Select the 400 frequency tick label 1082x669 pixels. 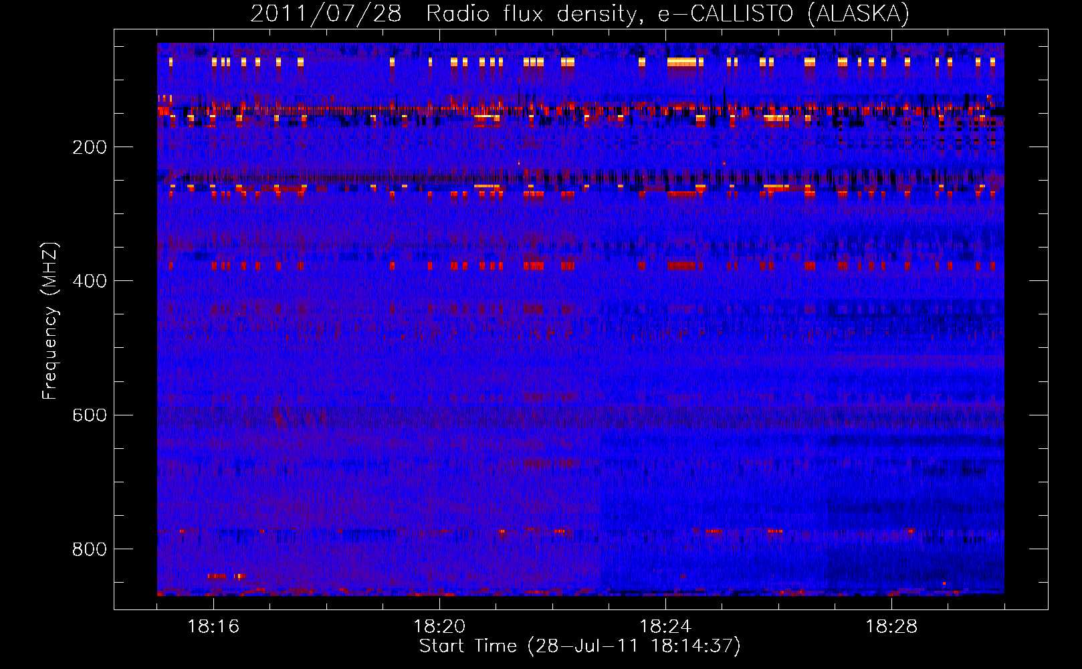pyautogui.click(x=90, y=281)
